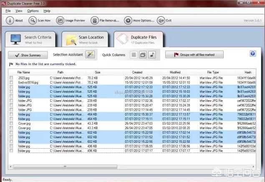The width and height of the screenshot is (265, 182).
Task: Click the Duplicate Cleaner title bar app icon
Action: pyautogui.click(x=4, y=3)
